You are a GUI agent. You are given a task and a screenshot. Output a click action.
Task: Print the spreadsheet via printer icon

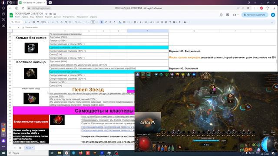(34, 22)
